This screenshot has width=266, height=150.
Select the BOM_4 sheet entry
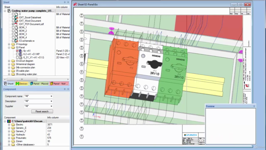[x=23, y=37]
